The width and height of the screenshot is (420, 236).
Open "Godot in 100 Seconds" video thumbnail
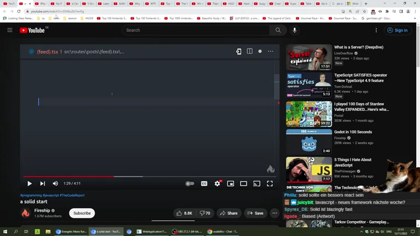pos(309,142)
